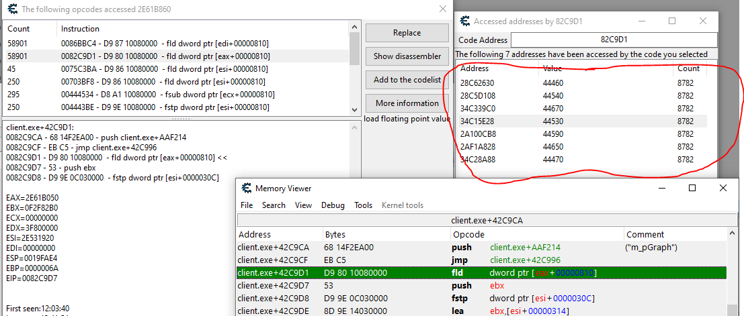Open the View menu in Memory Viewer
744x316 pixels.
pos(303,205)
